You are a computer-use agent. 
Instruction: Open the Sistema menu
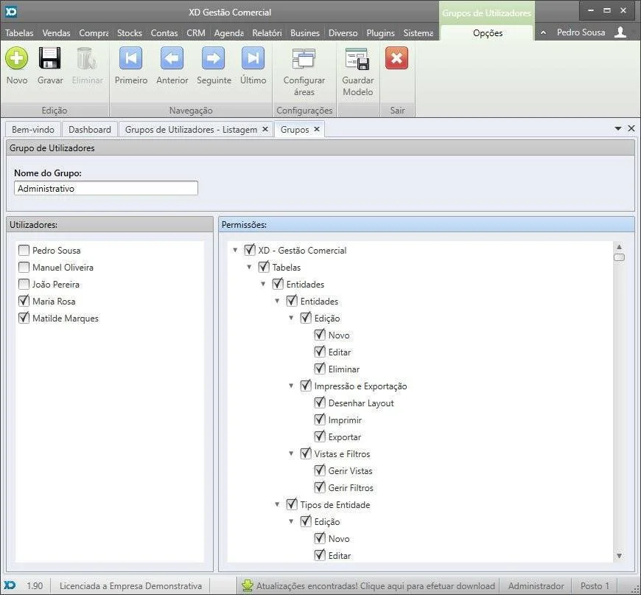(418, 32)
